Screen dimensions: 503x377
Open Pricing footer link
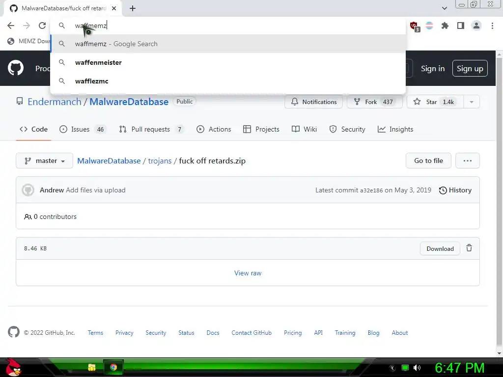tap(293, 333)
